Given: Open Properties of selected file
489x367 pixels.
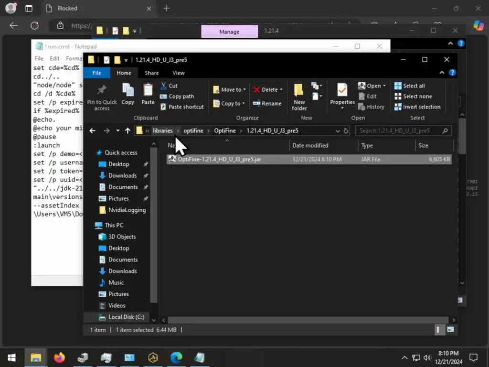Looking at the screenshot, I should tap(342, 96).
